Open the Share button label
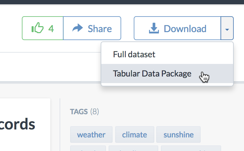 100,29
